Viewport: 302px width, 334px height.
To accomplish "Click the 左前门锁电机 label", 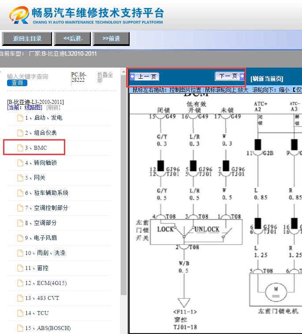I will [x=278, y=311].
